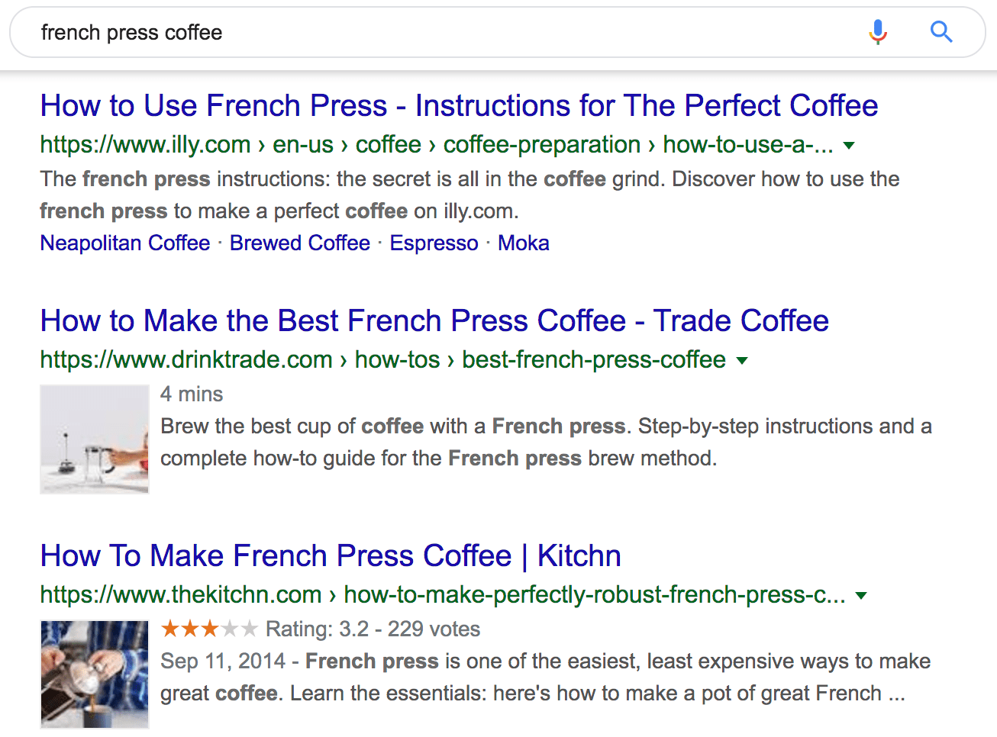Click the Brewed Coffee sitelink

coord(299,243)
